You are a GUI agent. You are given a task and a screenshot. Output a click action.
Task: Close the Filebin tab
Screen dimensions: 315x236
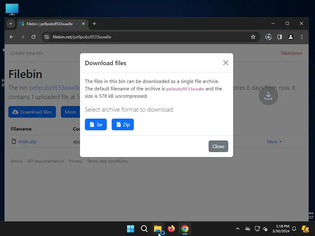point(83,24)
